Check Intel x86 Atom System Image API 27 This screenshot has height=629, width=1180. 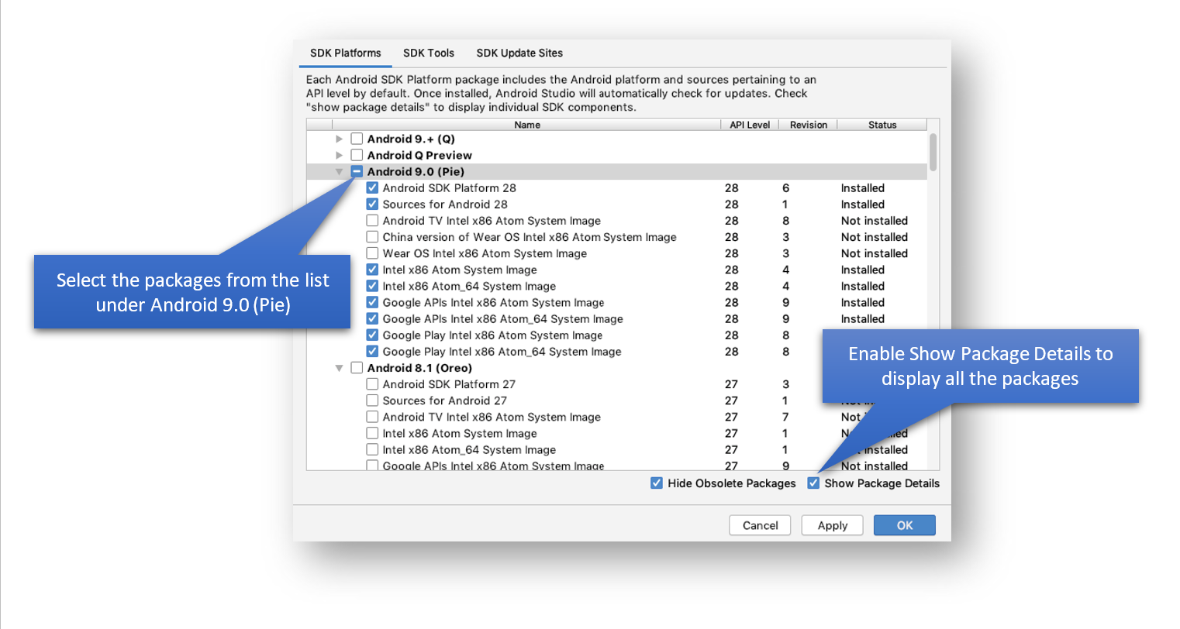click(372, 434)
